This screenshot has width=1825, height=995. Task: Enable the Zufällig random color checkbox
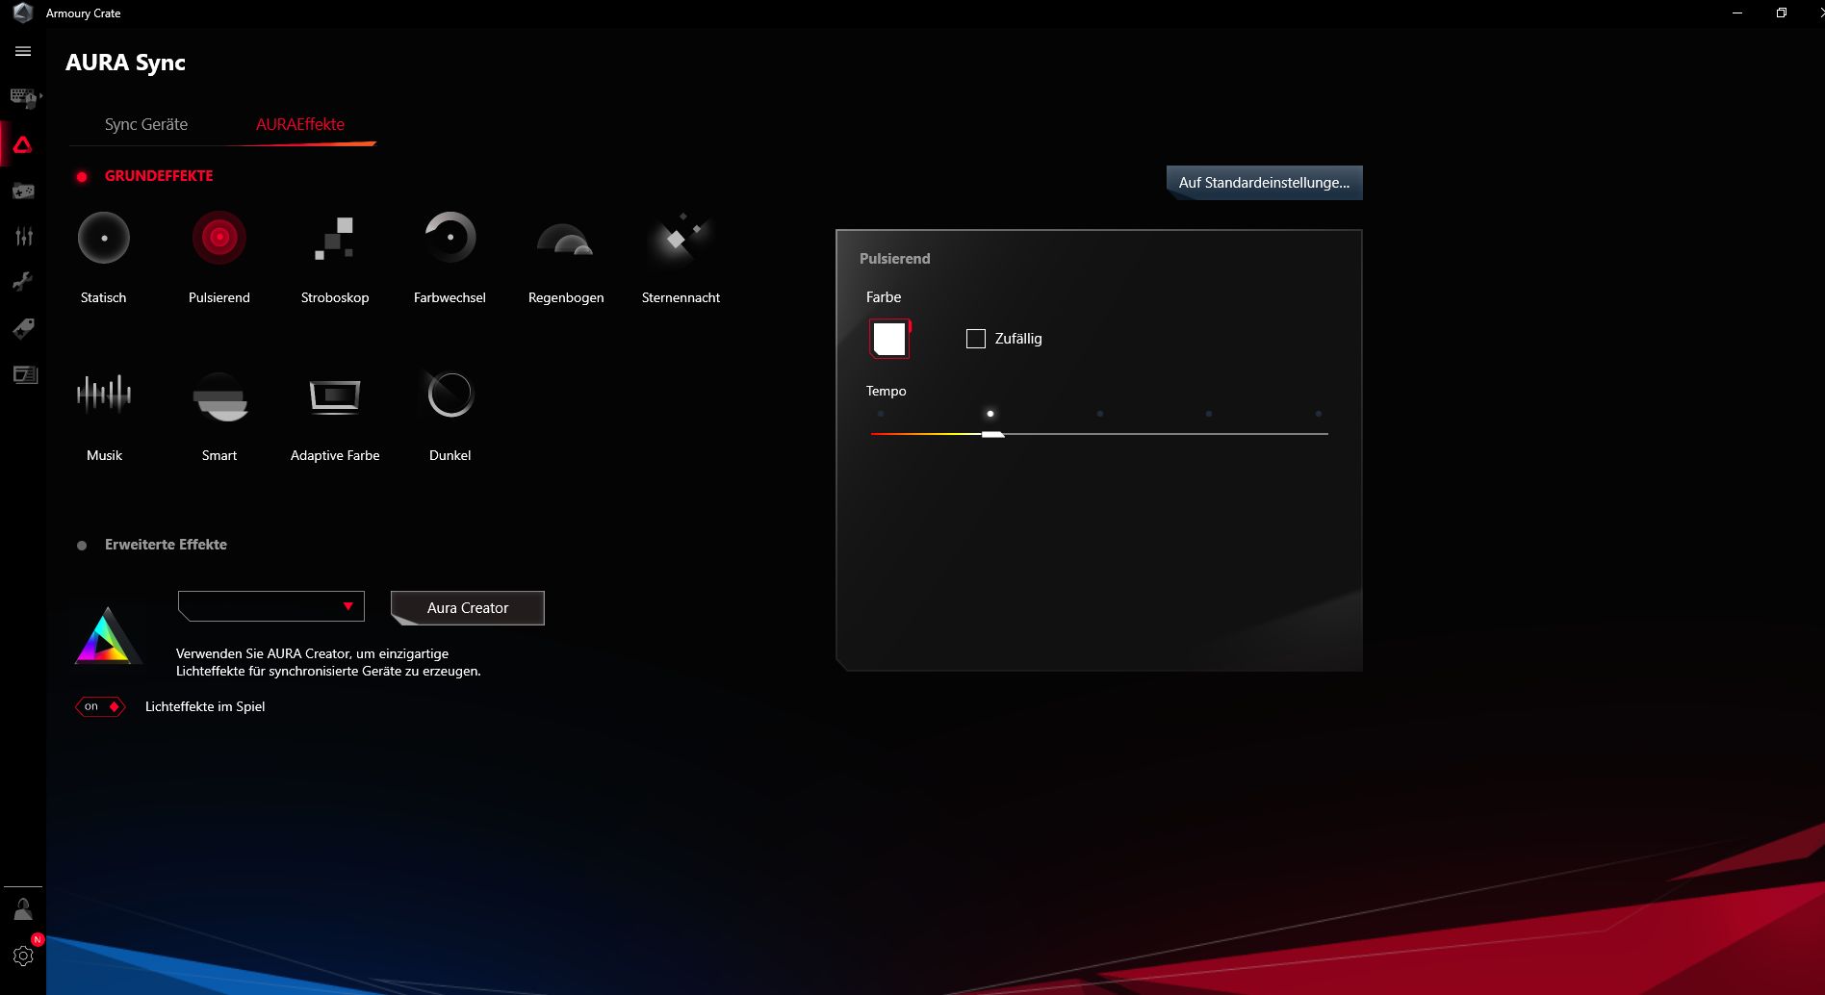click(x=975, y=339)
